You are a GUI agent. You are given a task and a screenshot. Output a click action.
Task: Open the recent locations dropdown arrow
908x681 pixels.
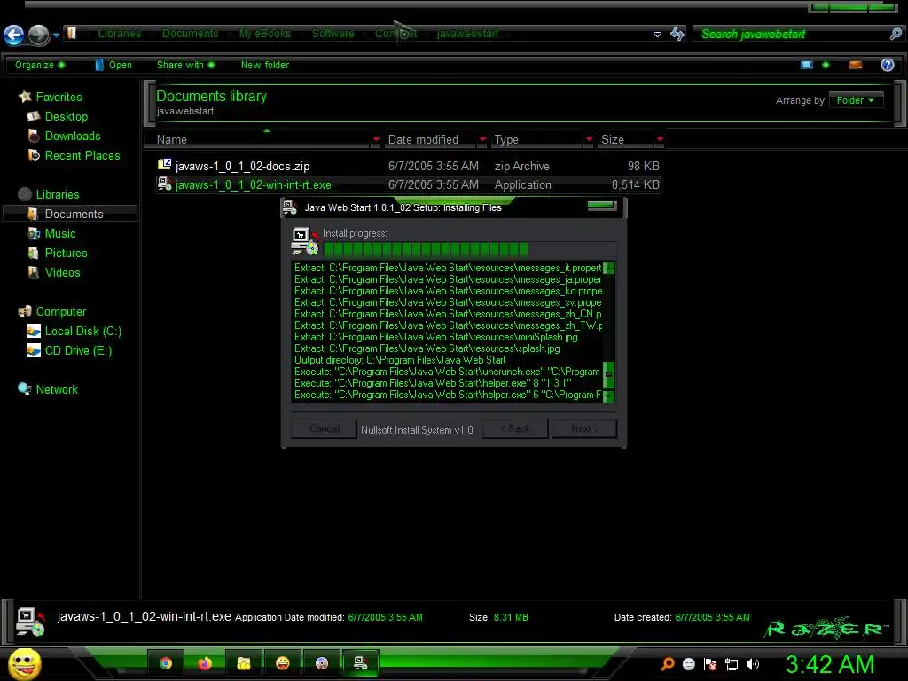click(x=56, y=35)
